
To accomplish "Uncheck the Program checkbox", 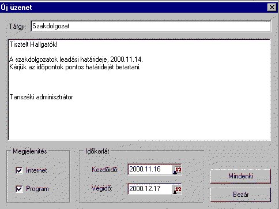I will coord(19,189).
